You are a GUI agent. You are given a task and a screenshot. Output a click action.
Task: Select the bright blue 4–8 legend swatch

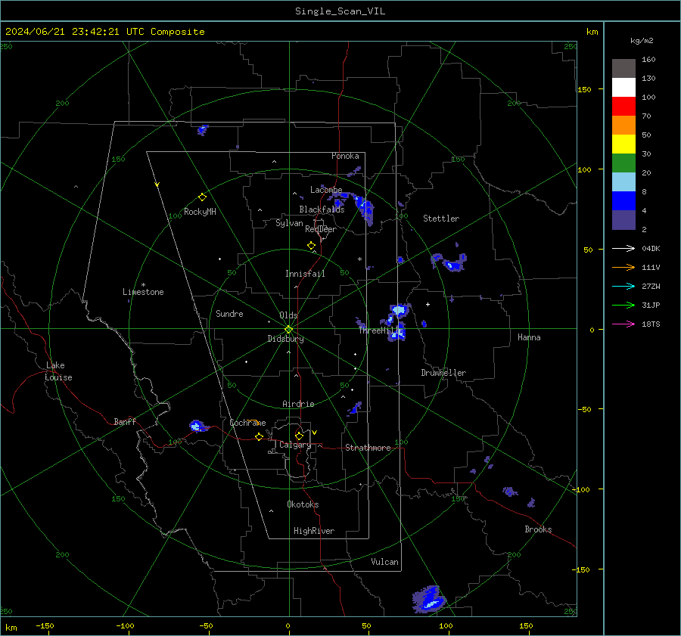pyautogui.click(x=623, y=201)
